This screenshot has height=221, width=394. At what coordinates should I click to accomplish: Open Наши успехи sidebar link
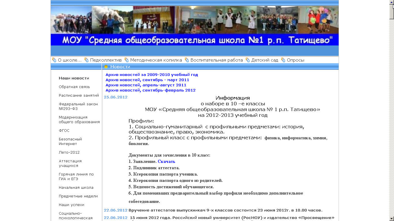click(x=72, y=205)
